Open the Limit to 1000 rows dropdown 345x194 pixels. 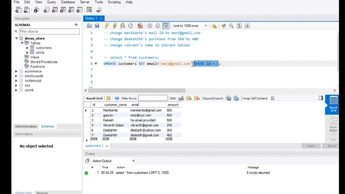[190, 26]
